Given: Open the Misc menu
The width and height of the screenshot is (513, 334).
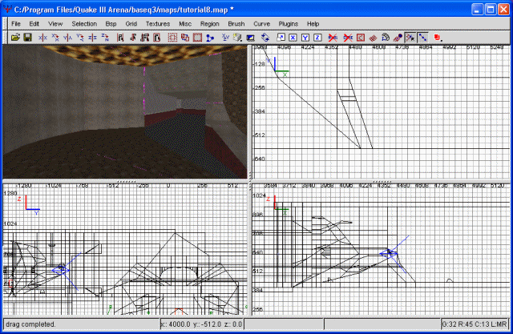Looking at the screenshot, I should coord(185,23).
